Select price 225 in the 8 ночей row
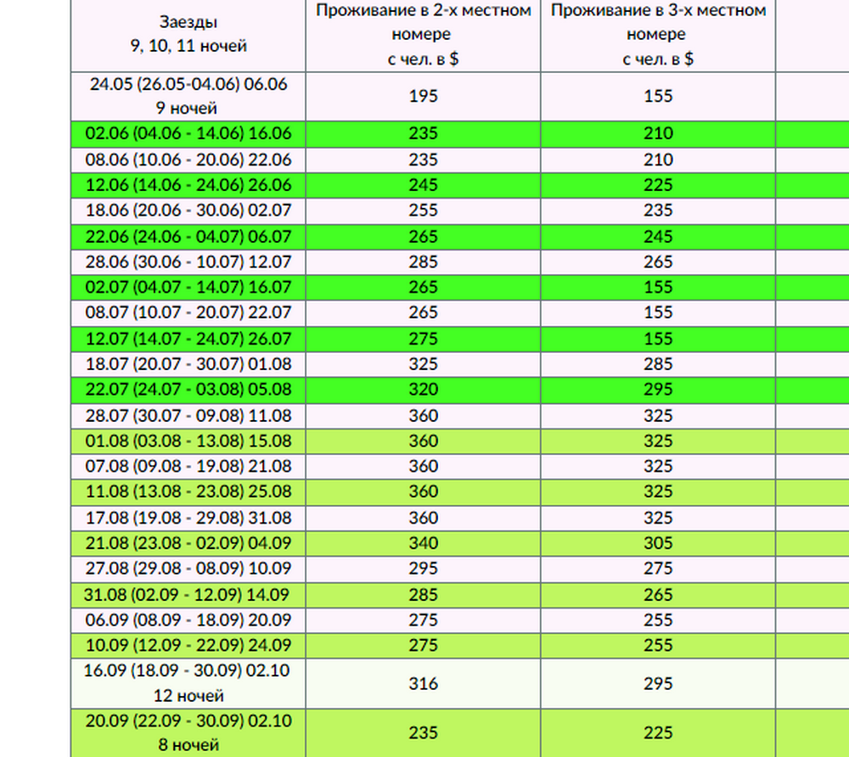Screen dimensions: 849x757 [658, 733]
